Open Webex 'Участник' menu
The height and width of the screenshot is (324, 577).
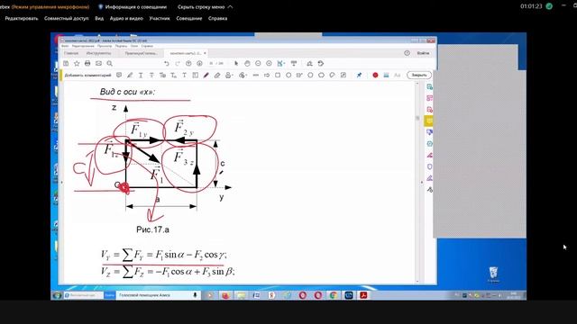(160, 18)
